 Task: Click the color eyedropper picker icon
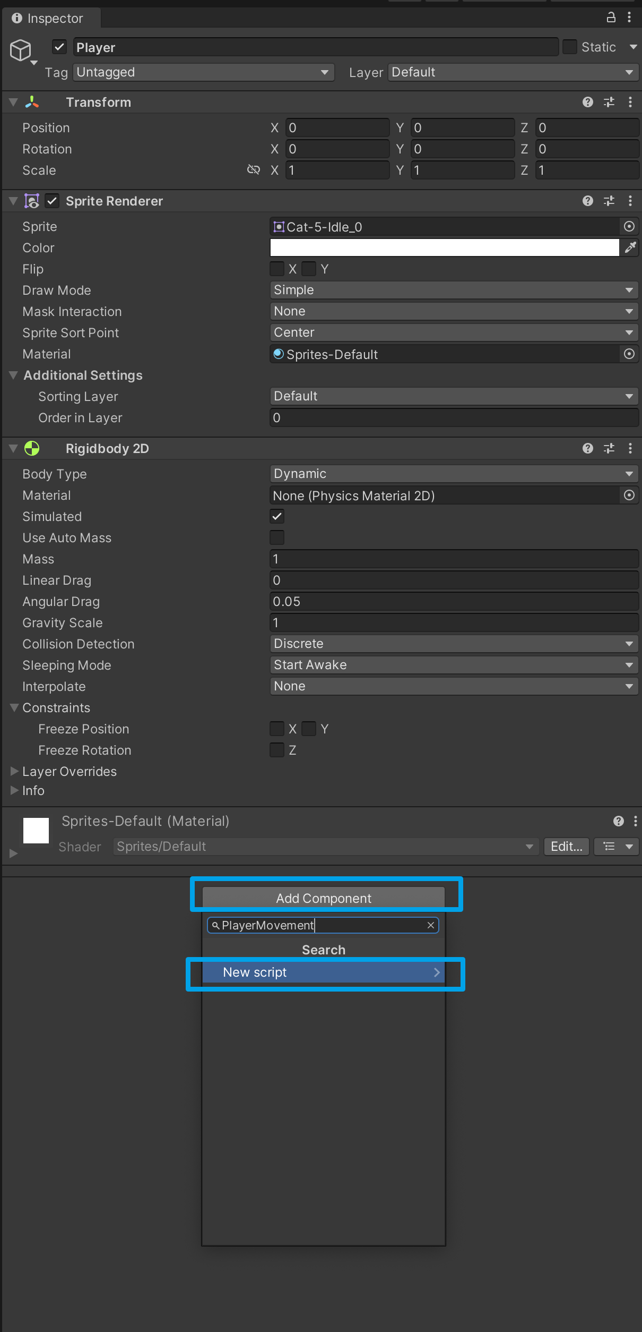coord(630,247)
